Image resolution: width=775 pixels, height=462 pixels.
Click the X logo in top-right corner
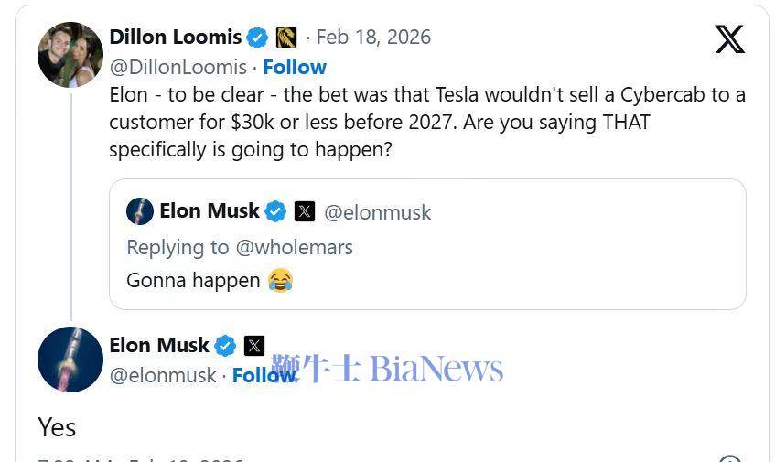pyautogui.click(x=729, y=38)
